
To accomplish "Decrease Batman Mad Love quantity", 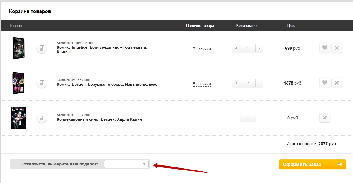I will pyautogui.click(x=236, y=83).
